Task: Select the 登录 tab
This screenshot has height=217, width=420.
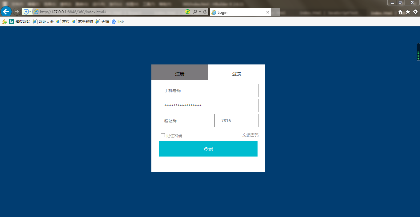Action: 237,74
